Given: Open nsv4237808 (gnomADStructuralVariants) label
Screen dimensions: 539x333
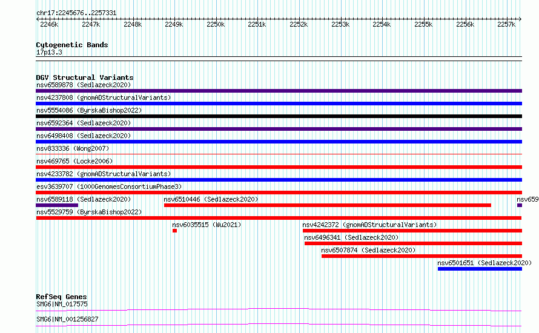Looking at the screenshot, I should 104,97.
